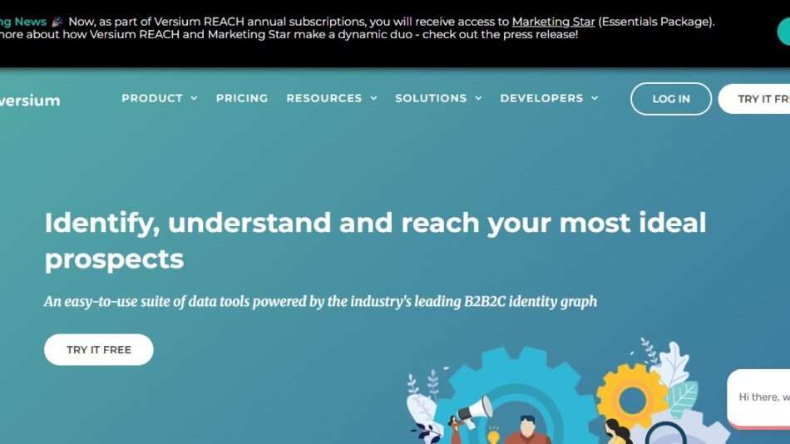The width and height of the screenshot is (790, 444).
Task: Click the teal button in the news banner
Action: [x=783, y=31]
